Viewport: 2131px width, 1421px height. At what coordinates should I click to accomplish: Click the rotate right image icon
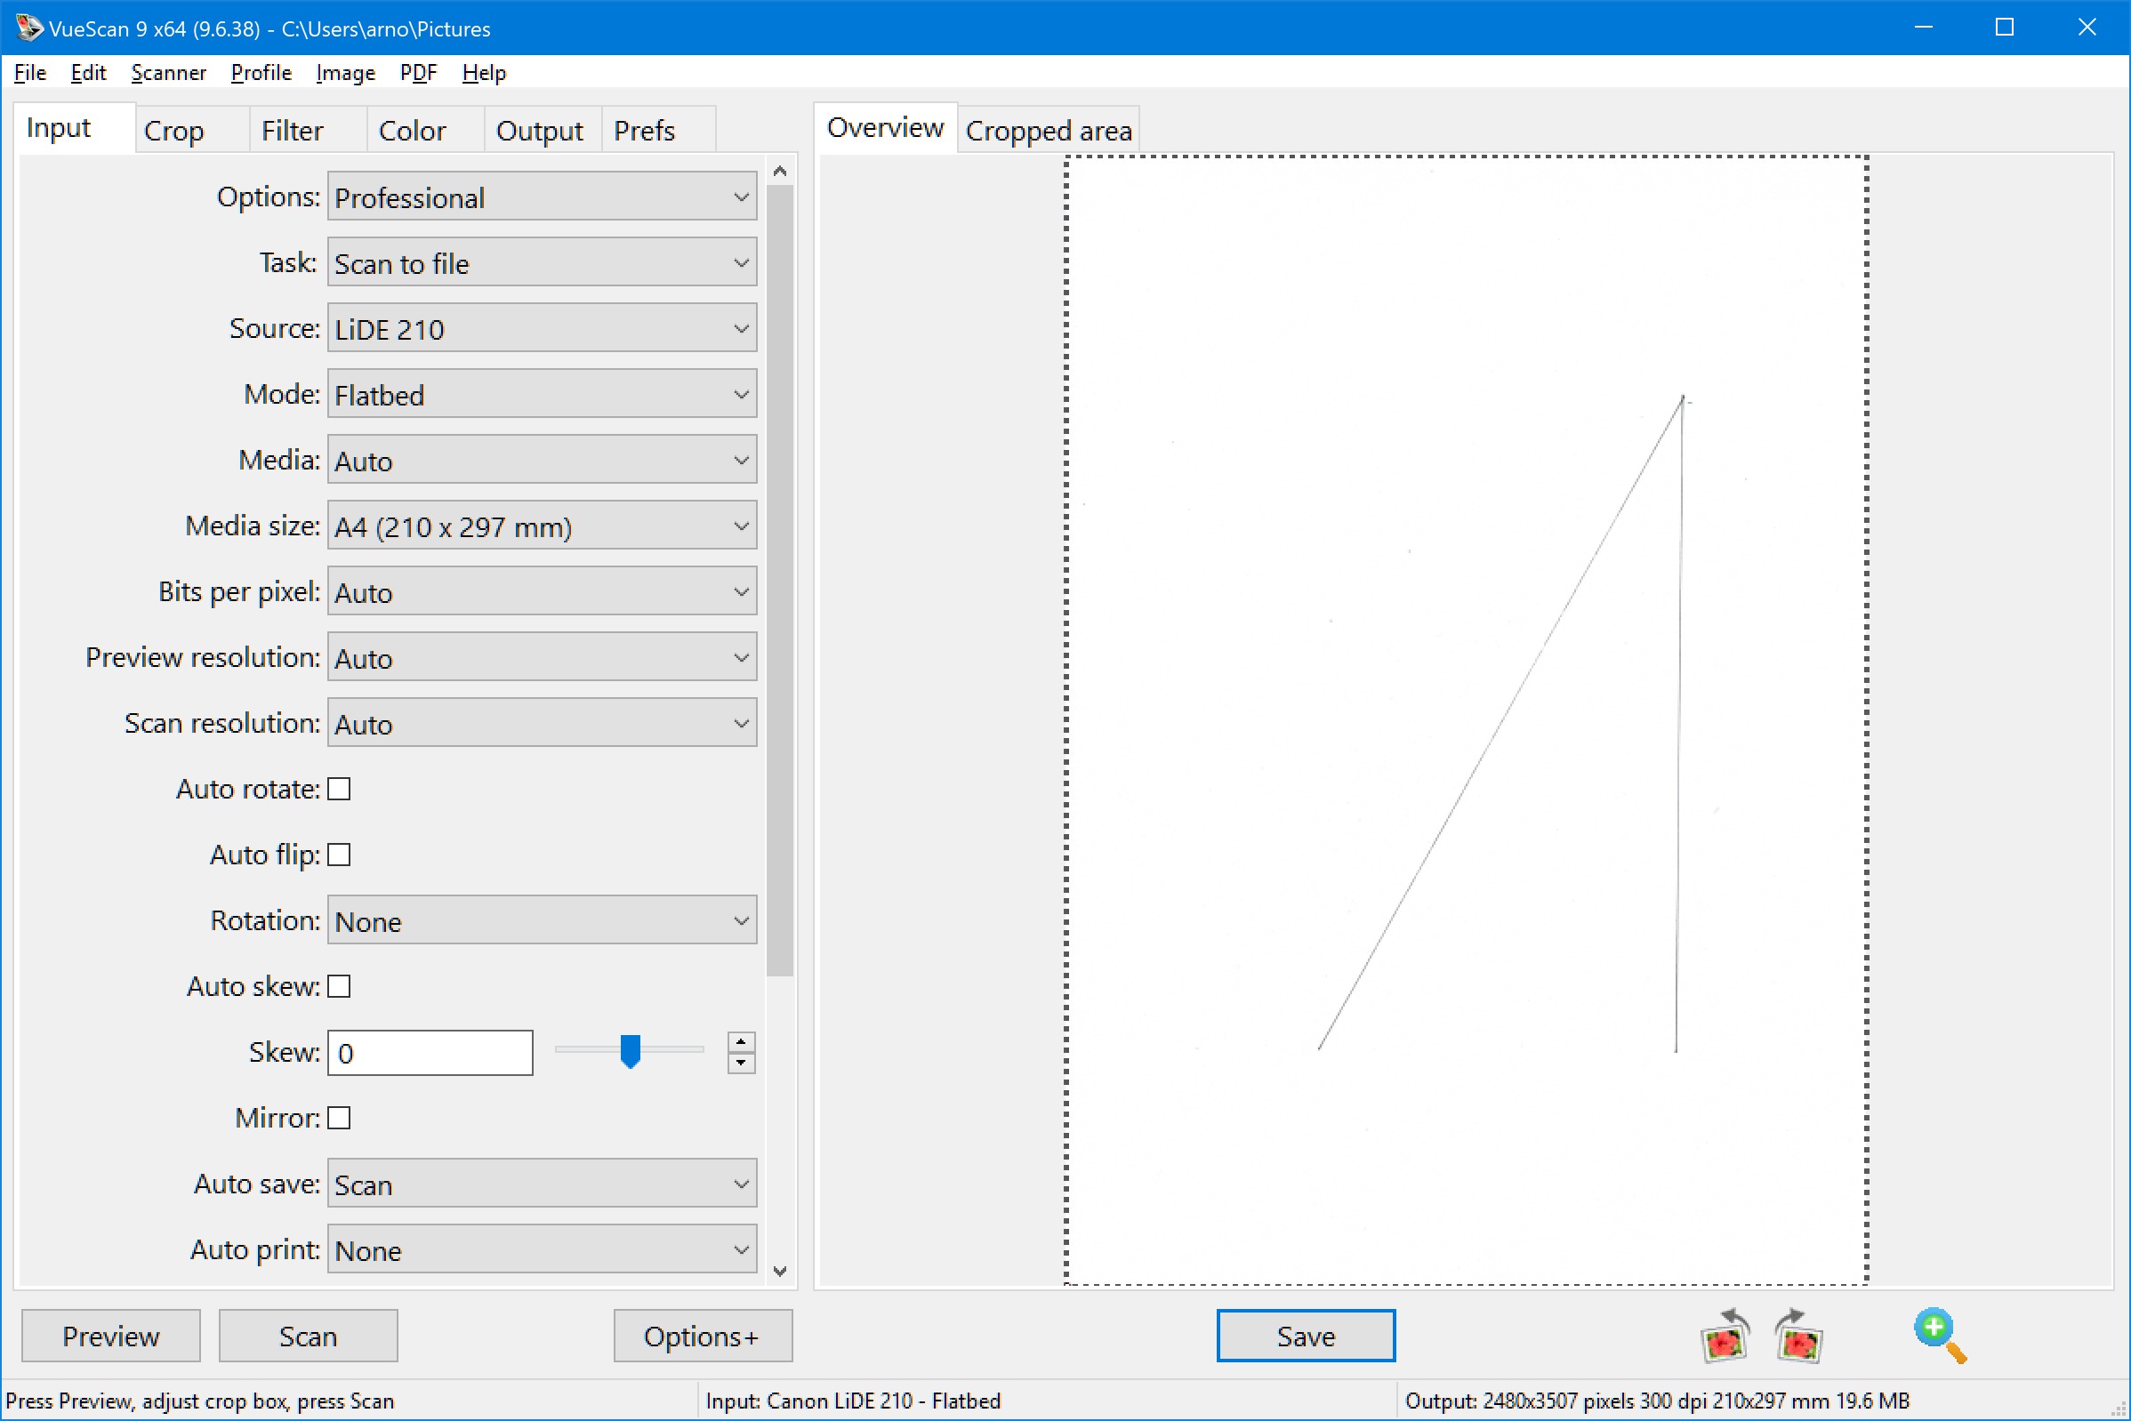(x=1797, y=1336)
